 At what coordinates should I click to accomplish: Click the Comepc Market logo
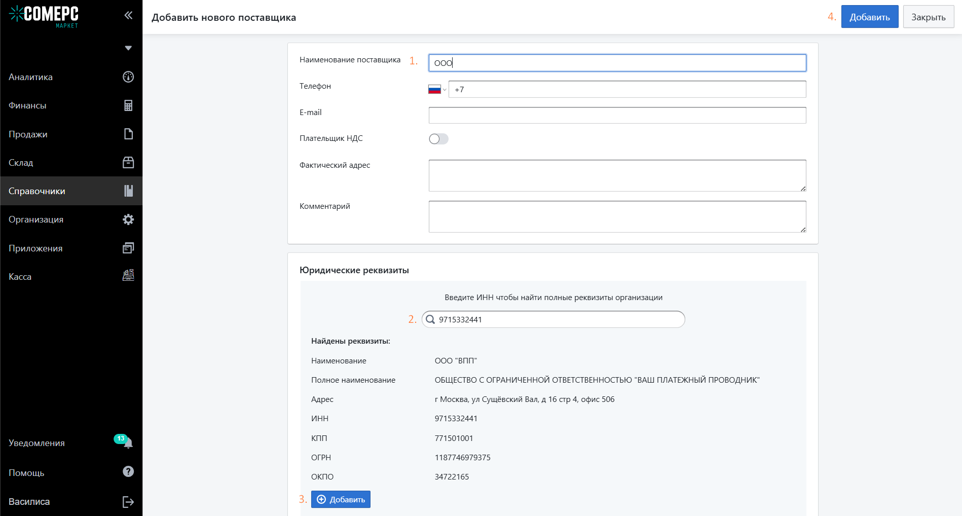pos(44,17)
